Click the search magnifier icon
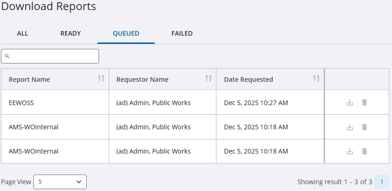Image resolution: width=392 pixels, height=191 pixels. click(x=7, y=56)
